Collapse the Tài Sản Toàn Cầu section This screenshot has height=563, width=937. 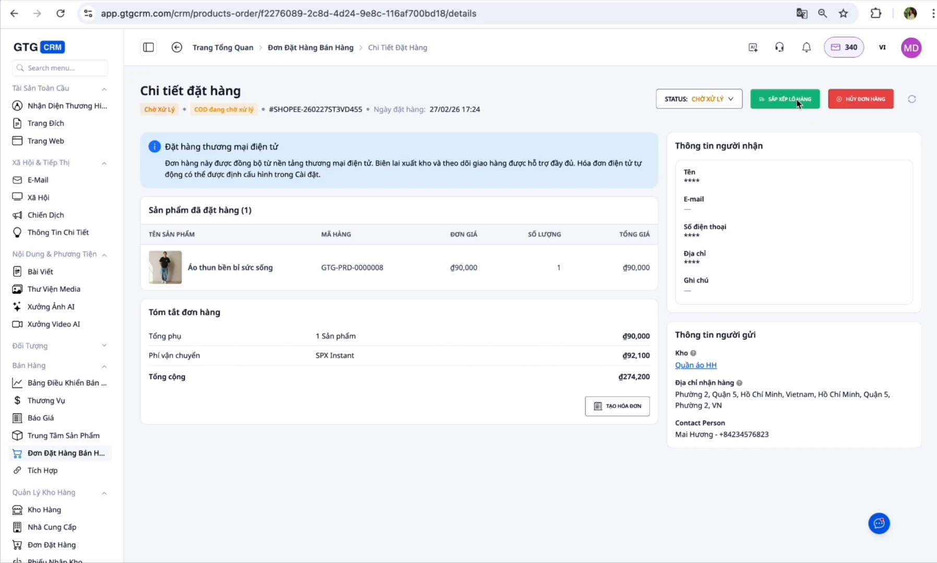click(x=104, y=89)
